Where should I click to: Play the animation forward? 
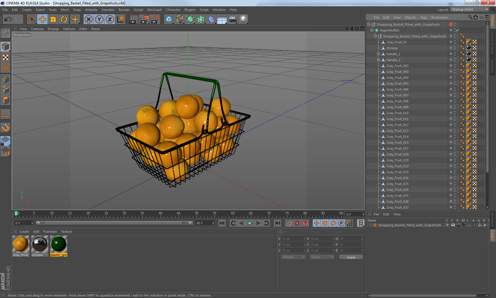coord(250,223)
